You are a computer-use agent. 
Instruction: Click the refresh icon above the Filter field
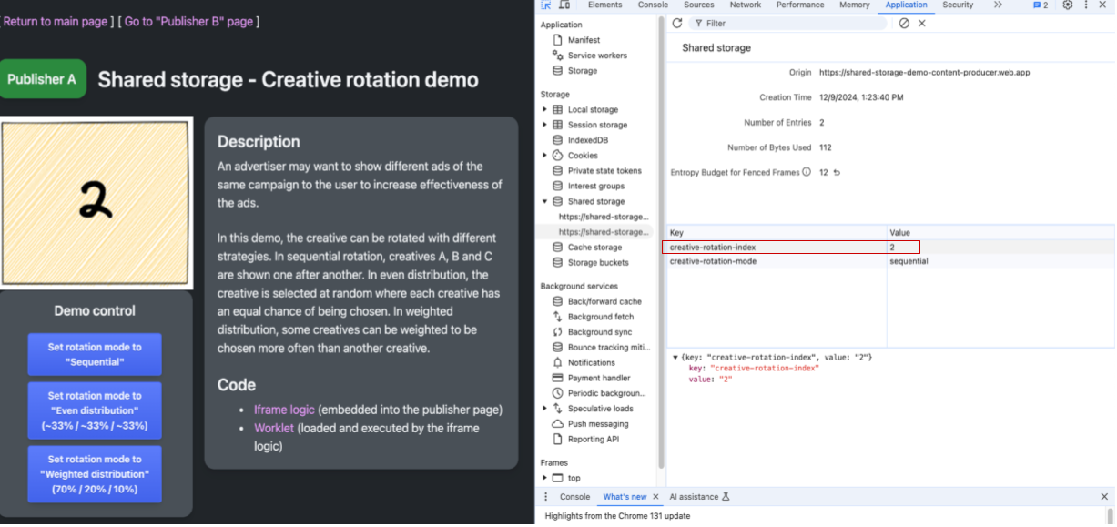(675, 23)
